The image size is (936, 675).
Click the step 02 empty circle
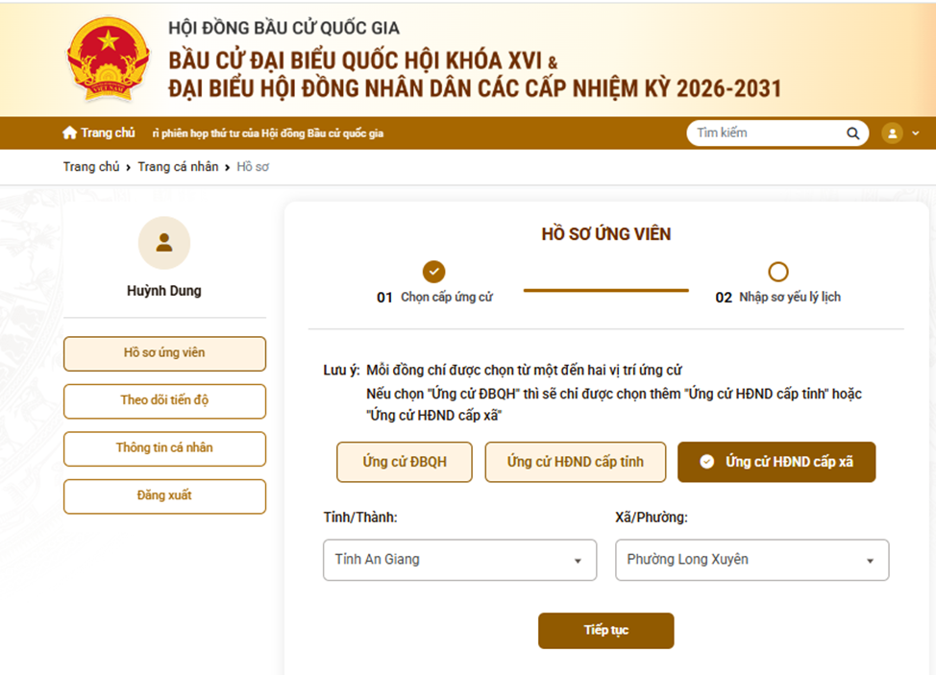tap(778, 271)
